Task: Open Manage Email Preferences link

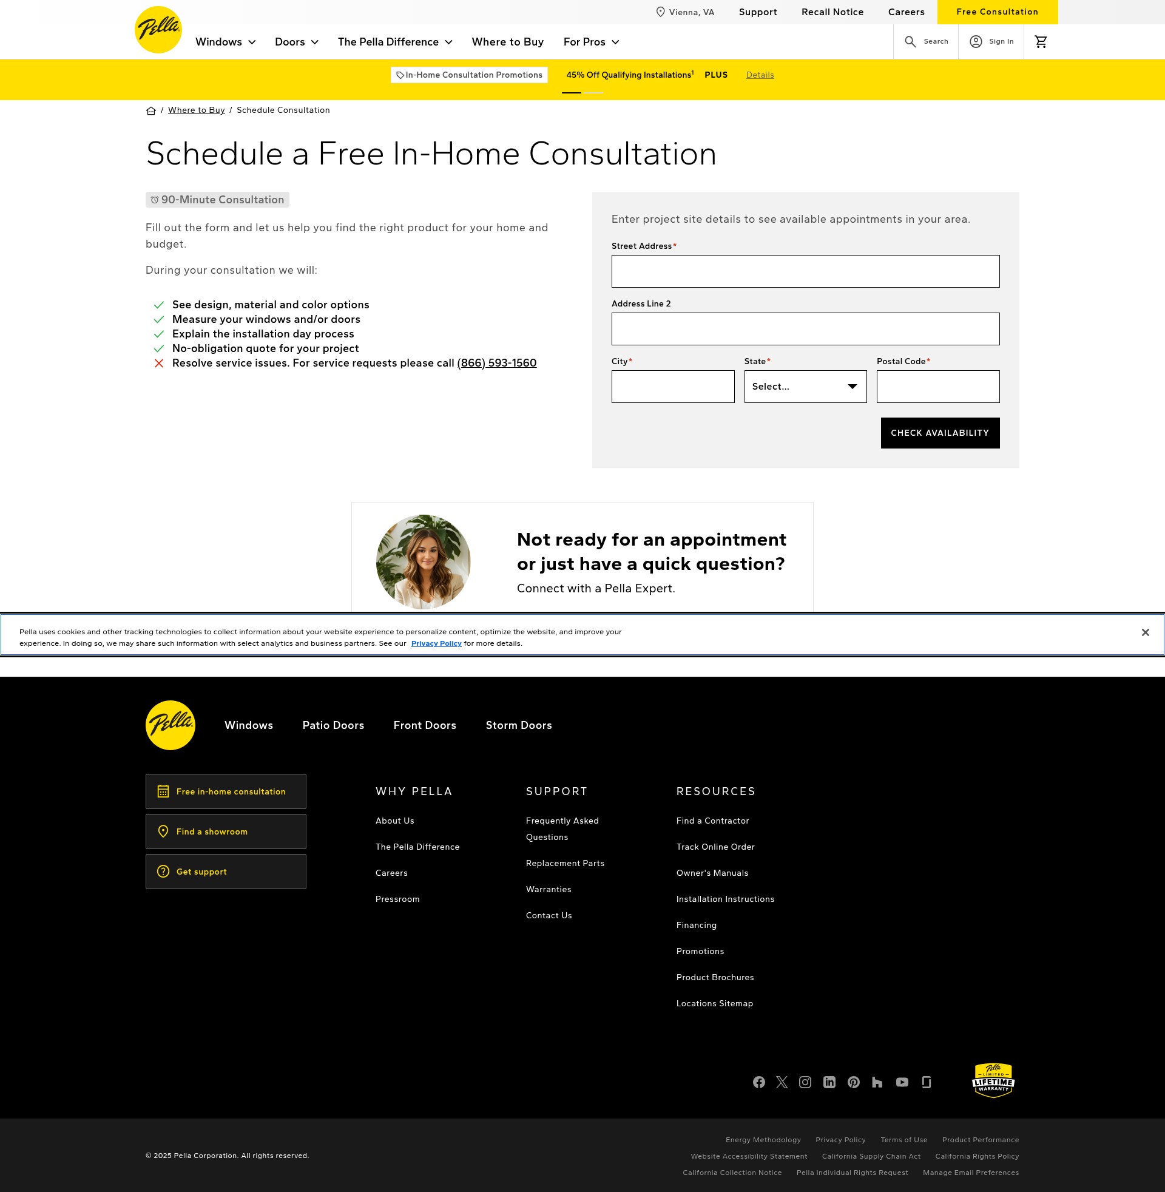Action: click(x=971, y=1173)
